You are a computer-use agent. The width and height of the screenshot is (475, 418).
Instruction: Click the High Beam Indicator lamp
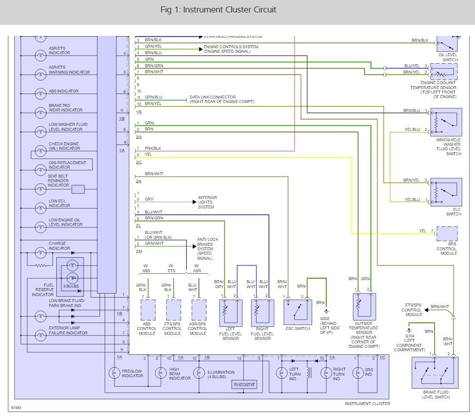[x=160, y=373]
